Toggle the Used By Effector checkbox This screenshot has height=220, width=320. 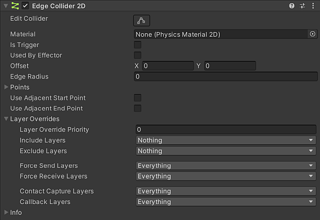[x=138, y=56]
